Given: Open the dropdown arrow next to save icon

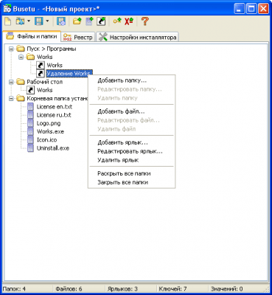Looking at the screenshot, I should pyautogui.click(x=47, y=21).
